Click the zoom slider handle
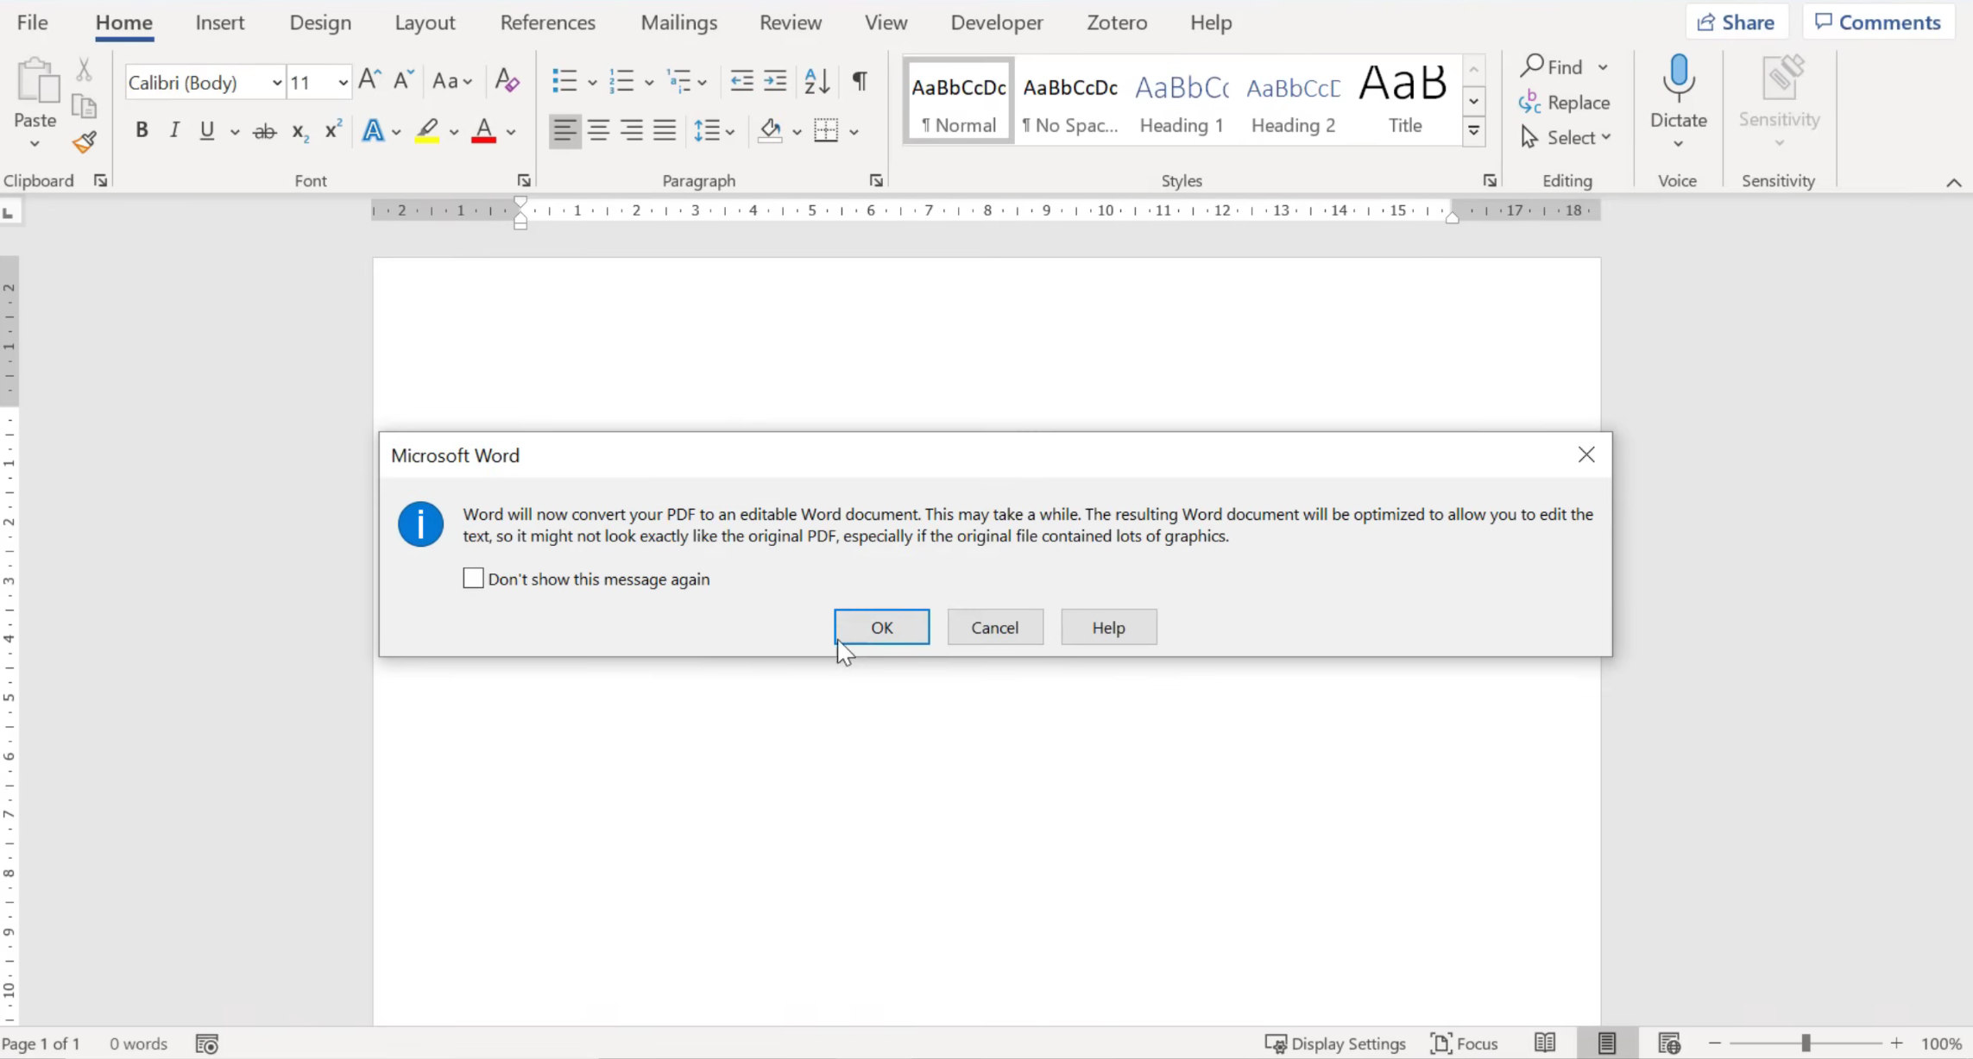 tap(1805, 1043)
